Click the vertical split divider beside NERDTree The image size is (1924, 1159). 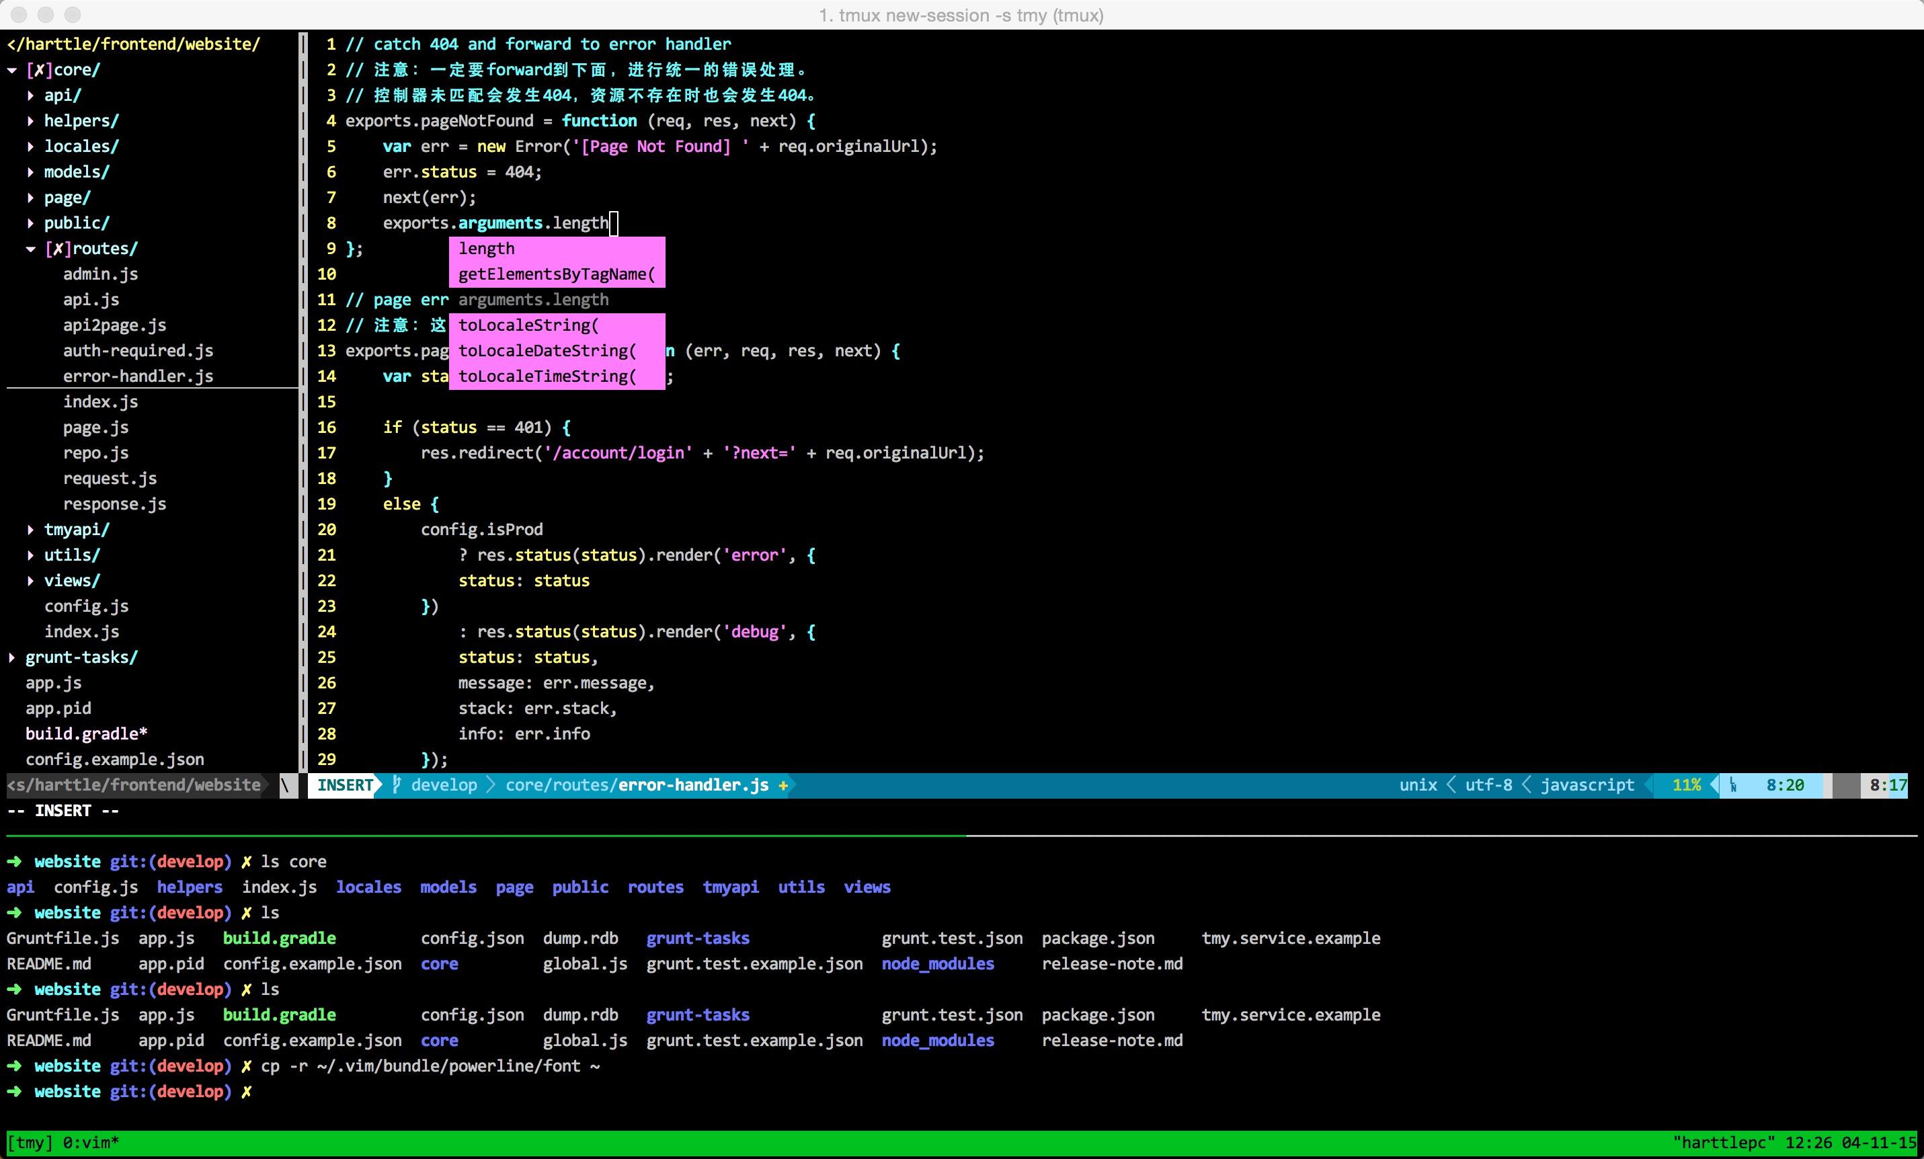(303, 391)
